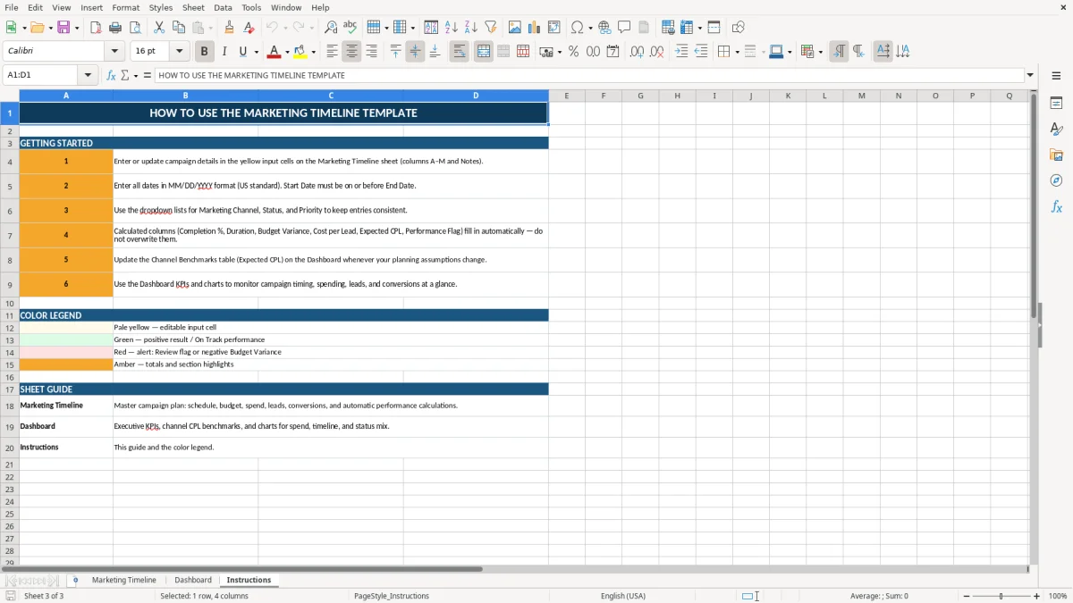Image resolution: width=1073 pixels, height=603 pixels.
Task: Click Sort Descending icon
Action: click(471, 28)
